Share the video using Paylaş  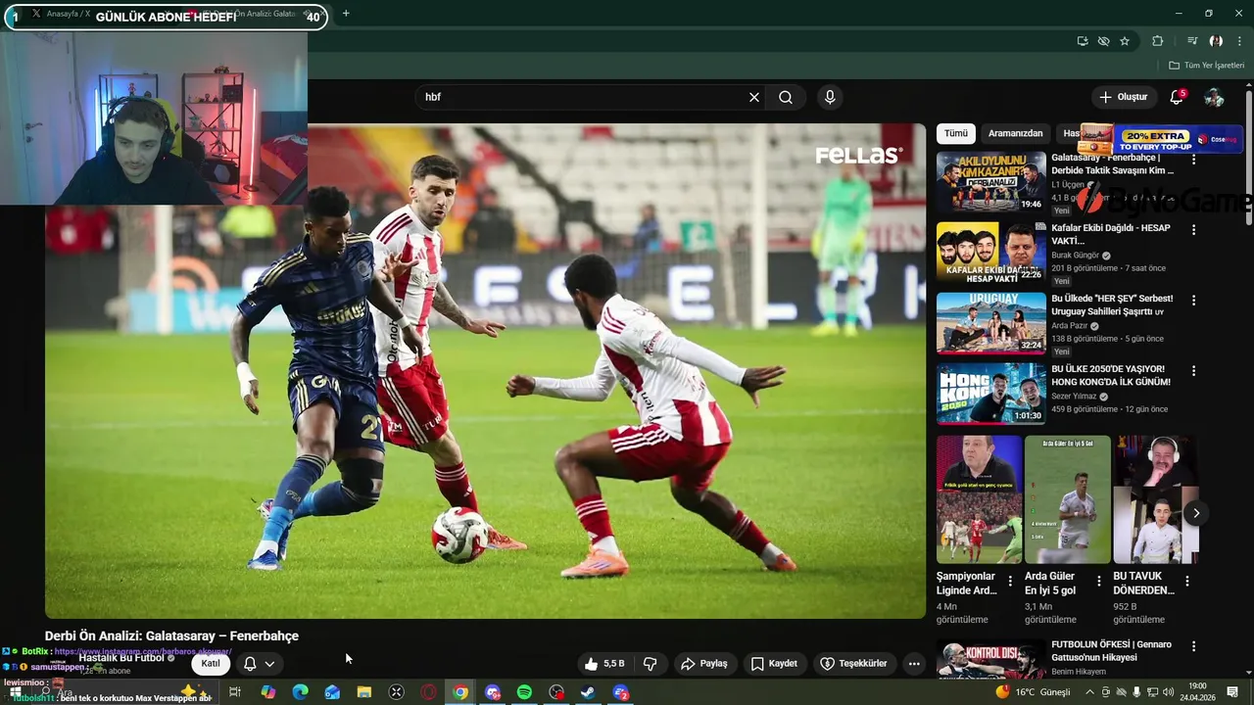click(x=704, y=664)
